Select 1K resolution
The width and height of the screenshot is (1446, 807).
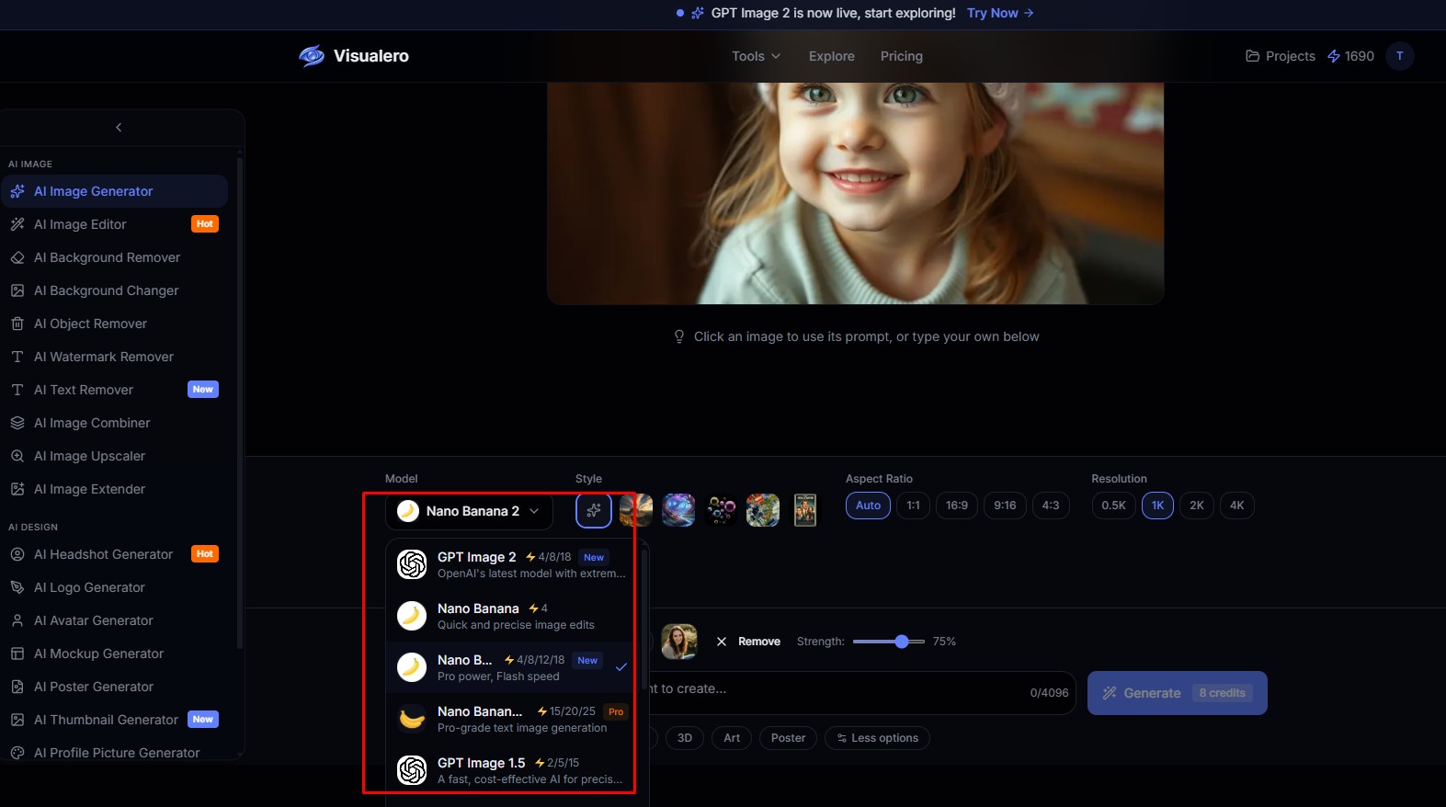[x=1157, y=506]
